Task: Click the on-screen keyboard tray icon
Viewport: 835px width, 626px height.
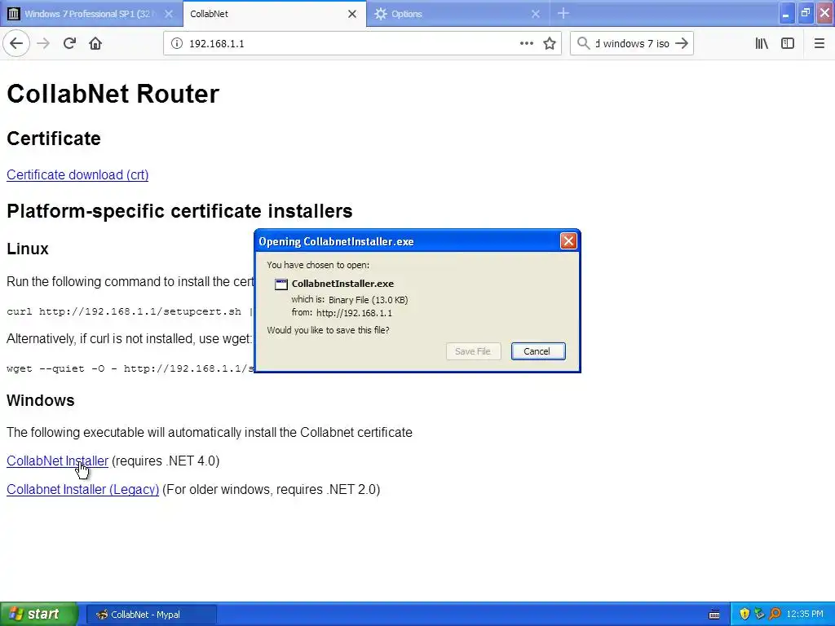Action: click(714, 615)
